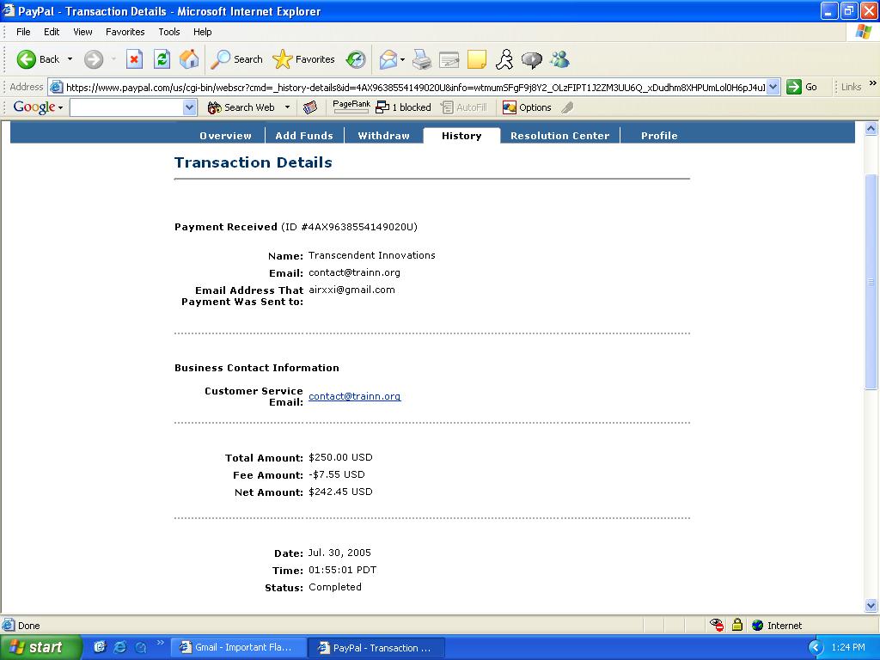
Task: Go back with the Back button
Action: click(38, 59)
